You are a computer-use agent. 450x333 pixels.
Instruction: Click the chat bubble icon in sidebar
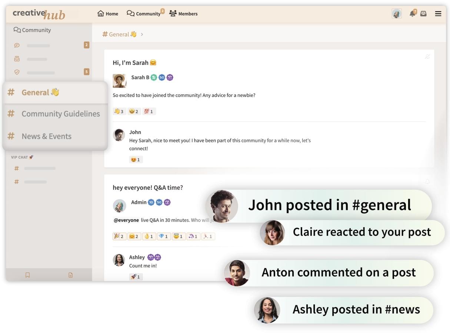pyautogui.click(x=17, y=46)
